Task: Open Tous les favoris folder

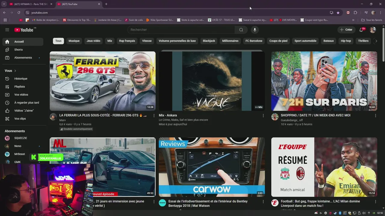Action: coord(372,20)
